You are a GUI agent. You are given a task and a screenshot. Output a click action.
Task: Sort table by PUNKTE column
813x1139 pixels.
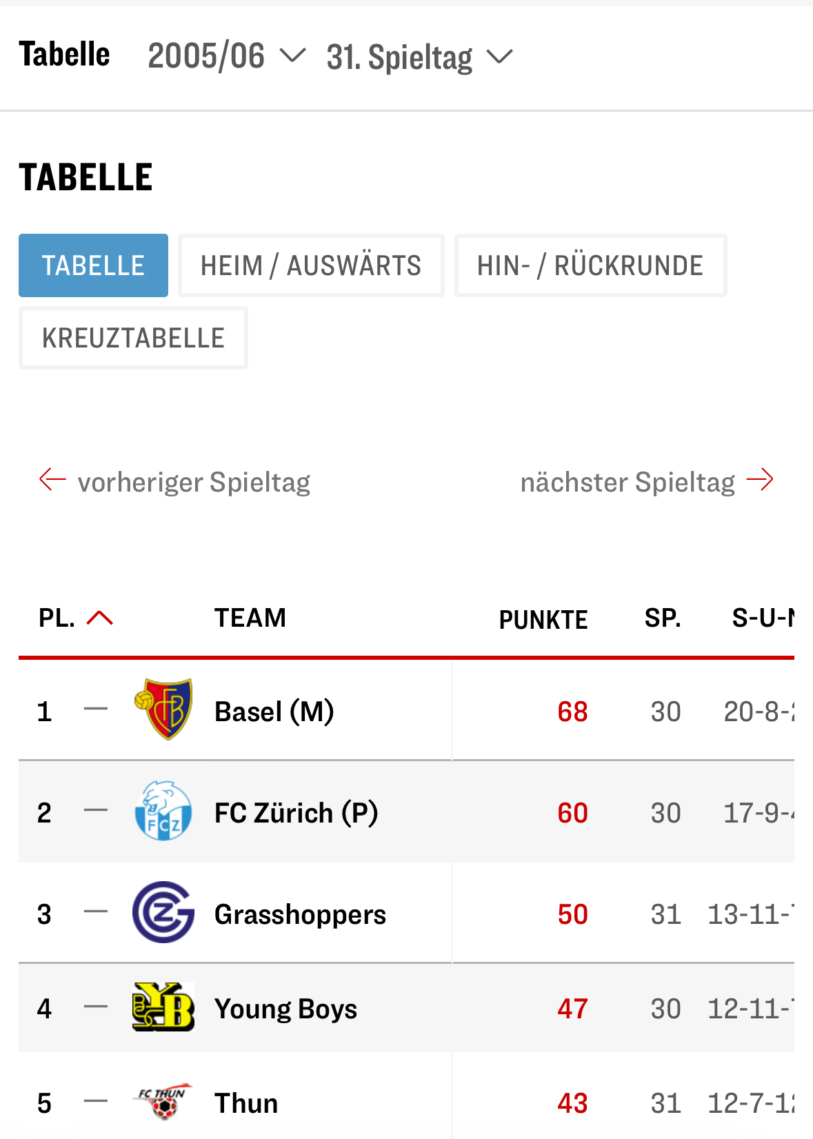tap(543, 619)
